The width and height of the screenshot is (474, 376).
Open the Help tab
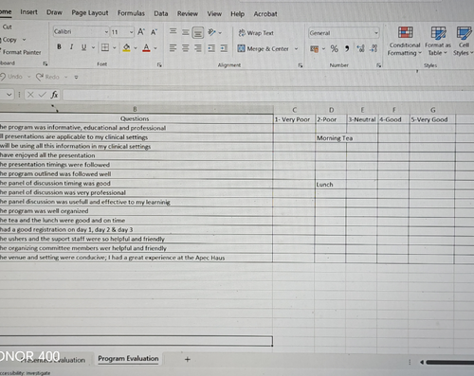237,14
